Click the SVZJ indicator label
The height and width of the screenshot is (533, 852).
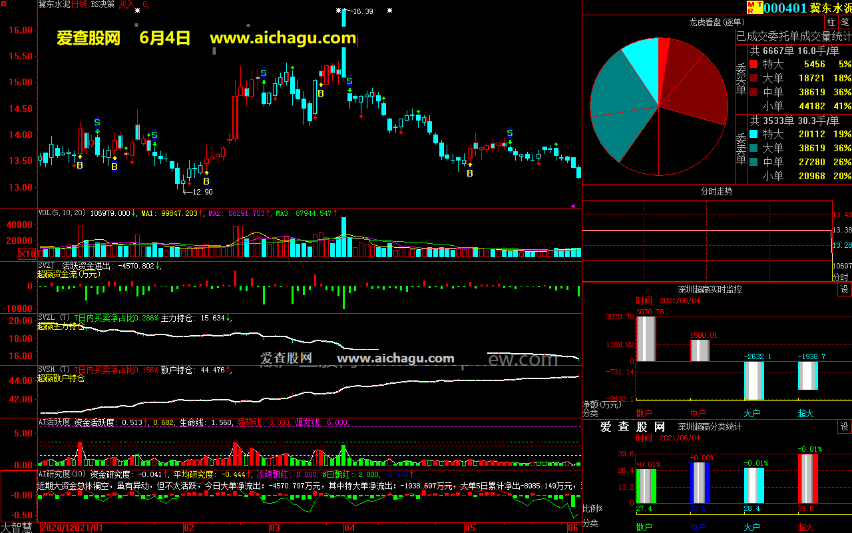pos(47,266)
